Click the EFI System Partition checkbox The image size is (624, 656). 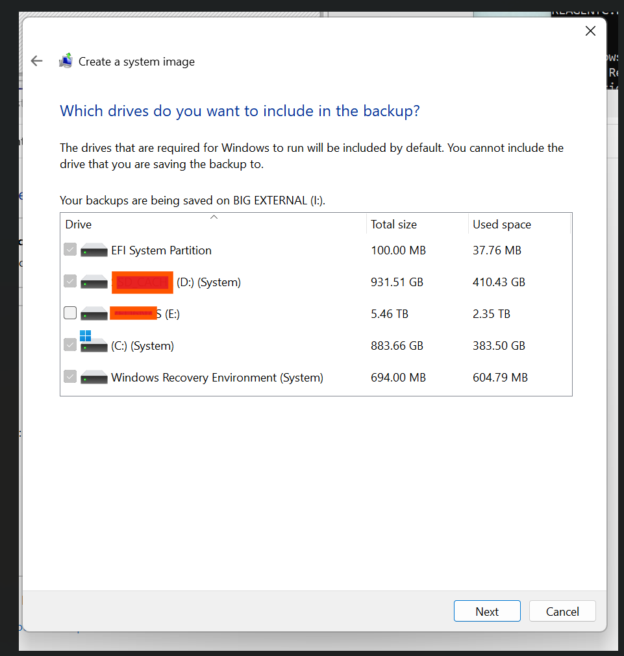[x=70, y=250]
